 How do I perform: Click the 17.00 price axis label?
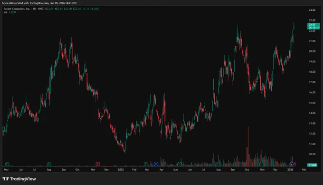click(x=312, y=82)
